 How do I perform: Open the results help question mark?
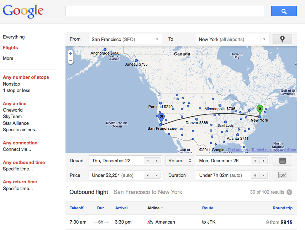pyautogui.click(x=289, y=192)
